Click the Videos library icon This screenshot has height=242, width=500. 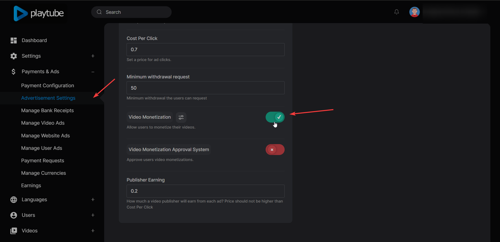click(14, 231)
